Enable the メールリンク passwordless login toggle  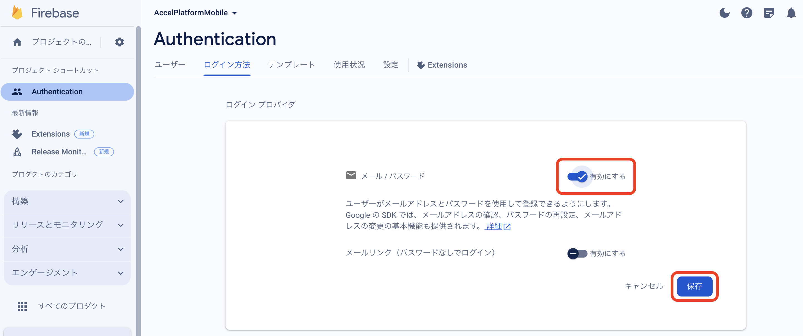click(x=577, y=253)
